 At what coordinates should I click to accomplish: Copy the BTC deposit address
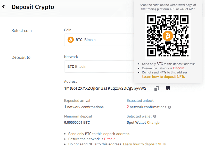(156, 89)
